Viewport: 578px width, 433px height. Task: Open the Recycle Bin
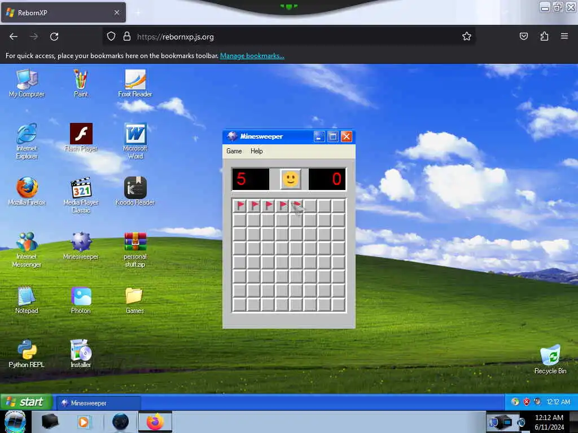pos(550,359)
